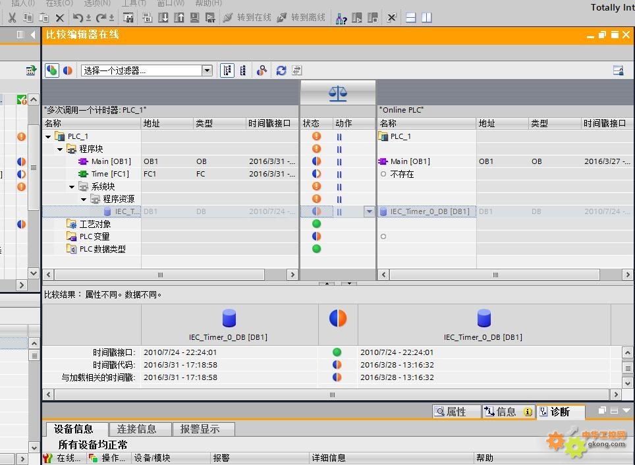Screen dimensions: 635x465
Task: Click detail area scroll down arrow
Action: [627, 383]
